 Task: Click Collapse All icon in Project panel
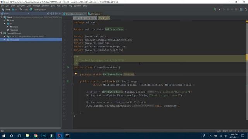coord(52,14)
